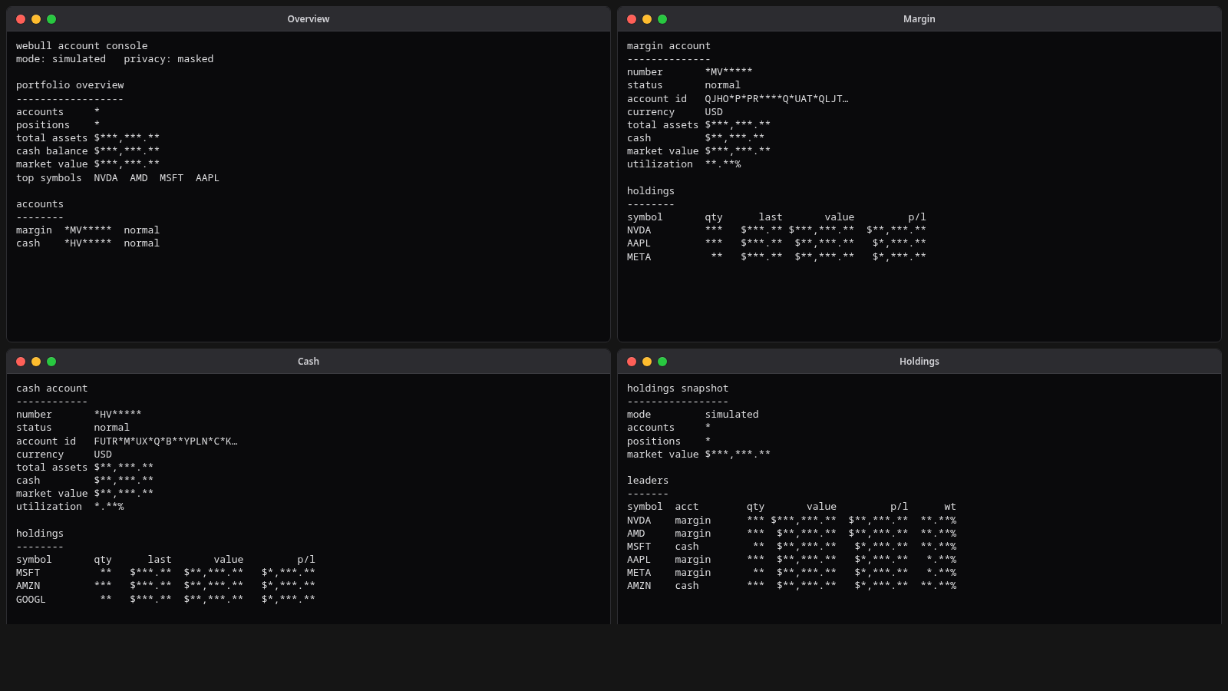Click 'margin account' heading in Margin window
Viewport: 1228px width, 691px height.
668,46
